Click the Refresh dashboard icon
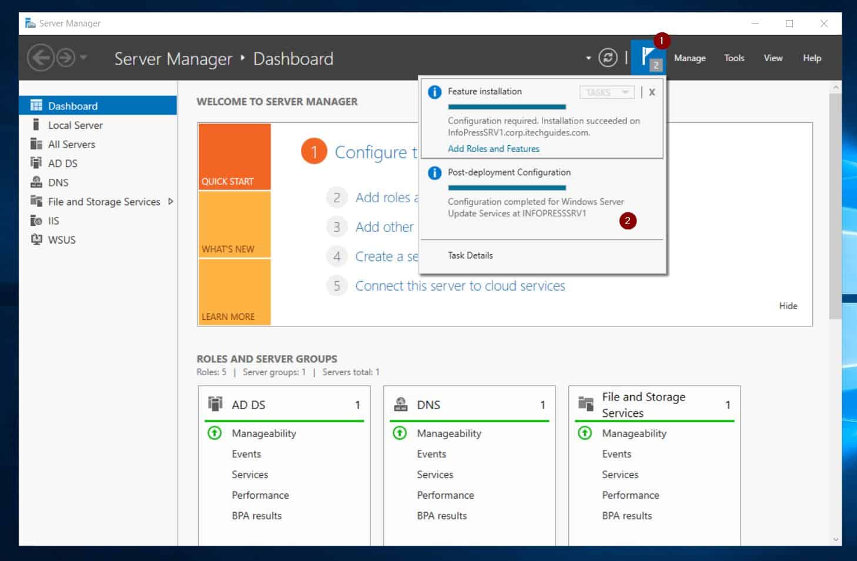Viewport: 857px width, 561px height. coord(608,58)
